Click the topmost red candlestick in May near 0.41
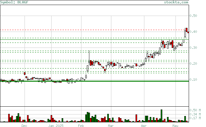Viewport: 206px width, 127px height. click(x=187, y=30)
